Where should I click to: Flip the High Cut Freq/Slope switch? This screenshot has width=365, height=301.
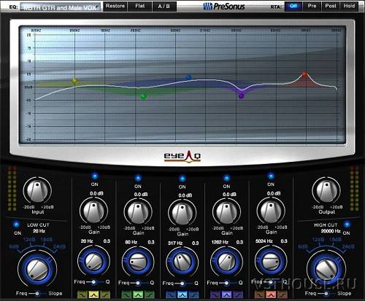click(326, 294)
